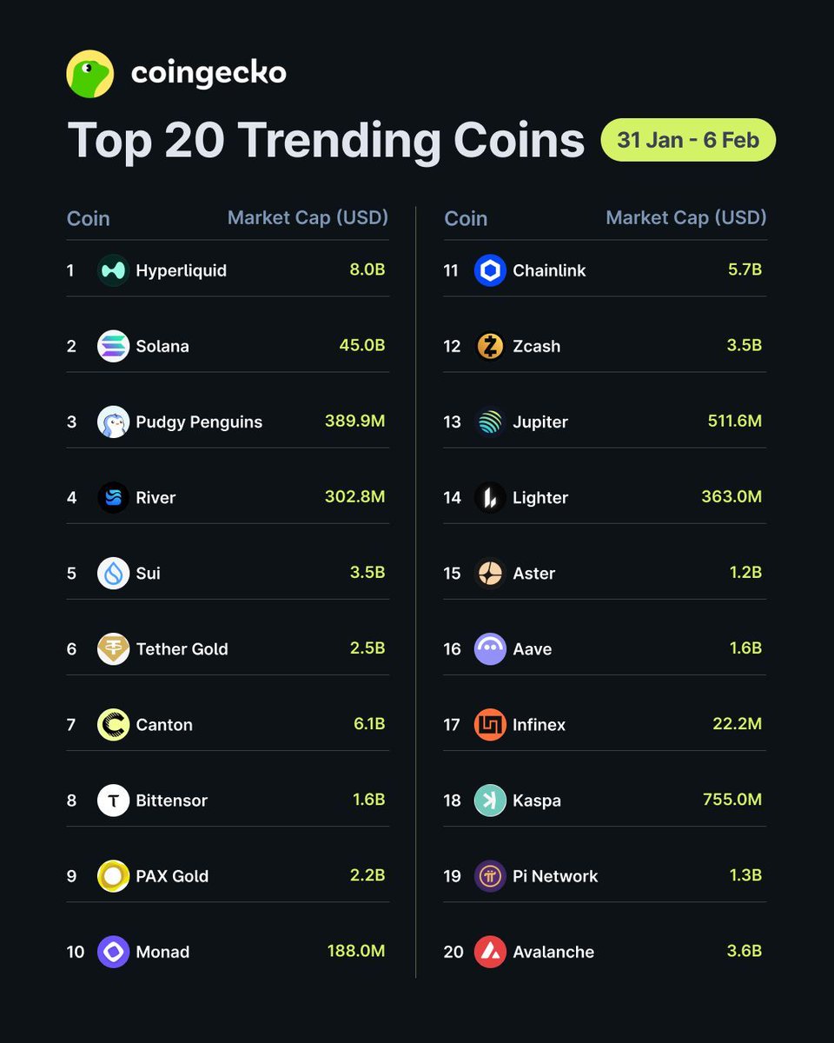
Task: Click the Zcash coin icon
Action: [490, 346]
